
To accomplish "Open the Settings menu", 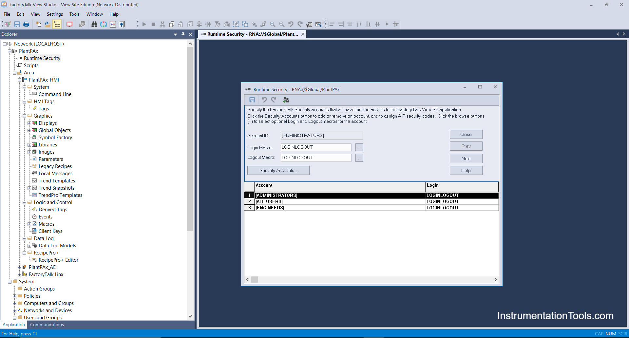I will click(55, 14).
